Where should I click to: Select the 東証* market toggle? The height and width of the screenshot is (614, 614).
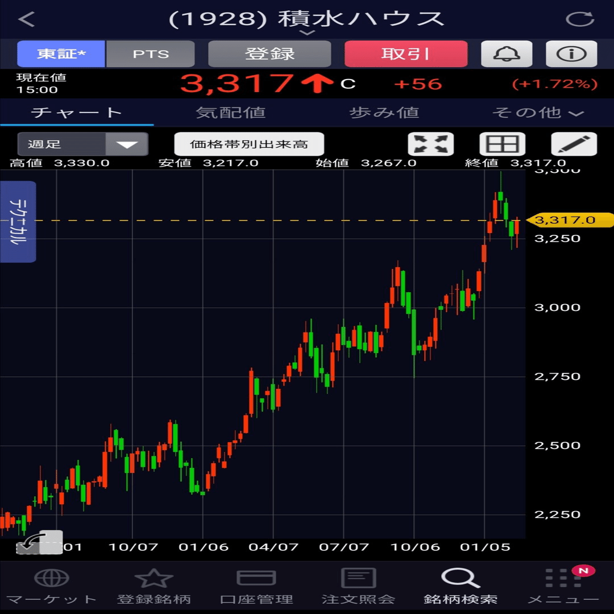click(61, 53)
